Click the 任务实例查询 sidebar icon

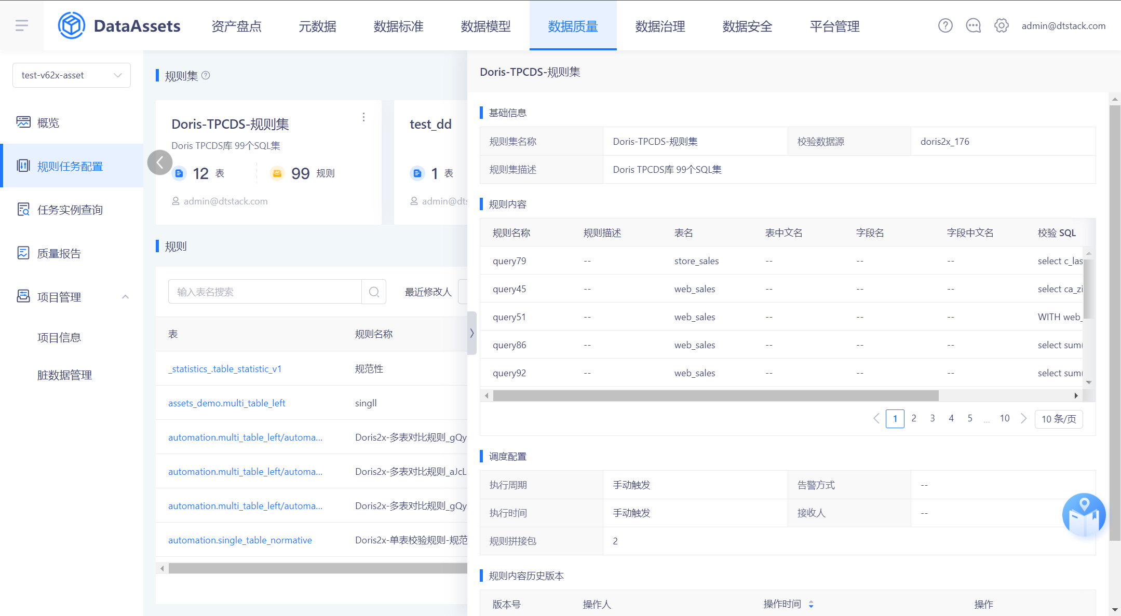pos(23,209)
